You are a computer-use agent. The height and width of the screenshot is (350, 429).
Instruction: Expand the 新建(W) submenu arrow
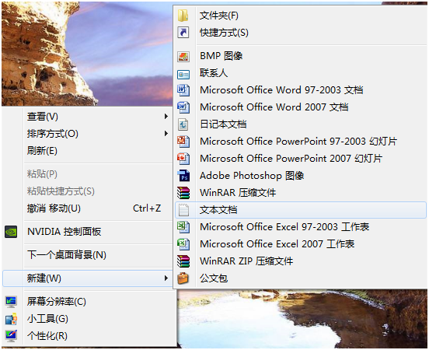click(166, 278)
